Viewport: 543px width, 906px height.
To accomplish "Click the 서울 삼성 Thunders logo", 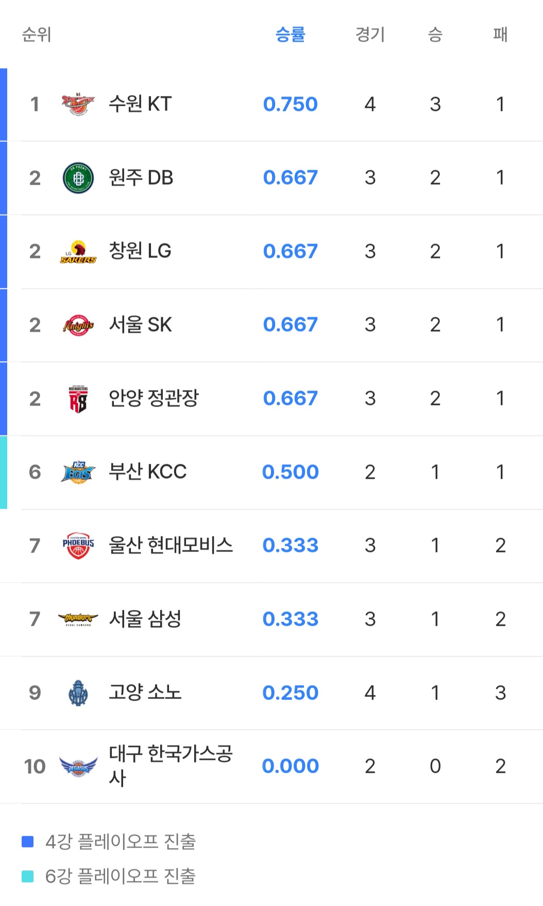I will [x=78, y=619].
